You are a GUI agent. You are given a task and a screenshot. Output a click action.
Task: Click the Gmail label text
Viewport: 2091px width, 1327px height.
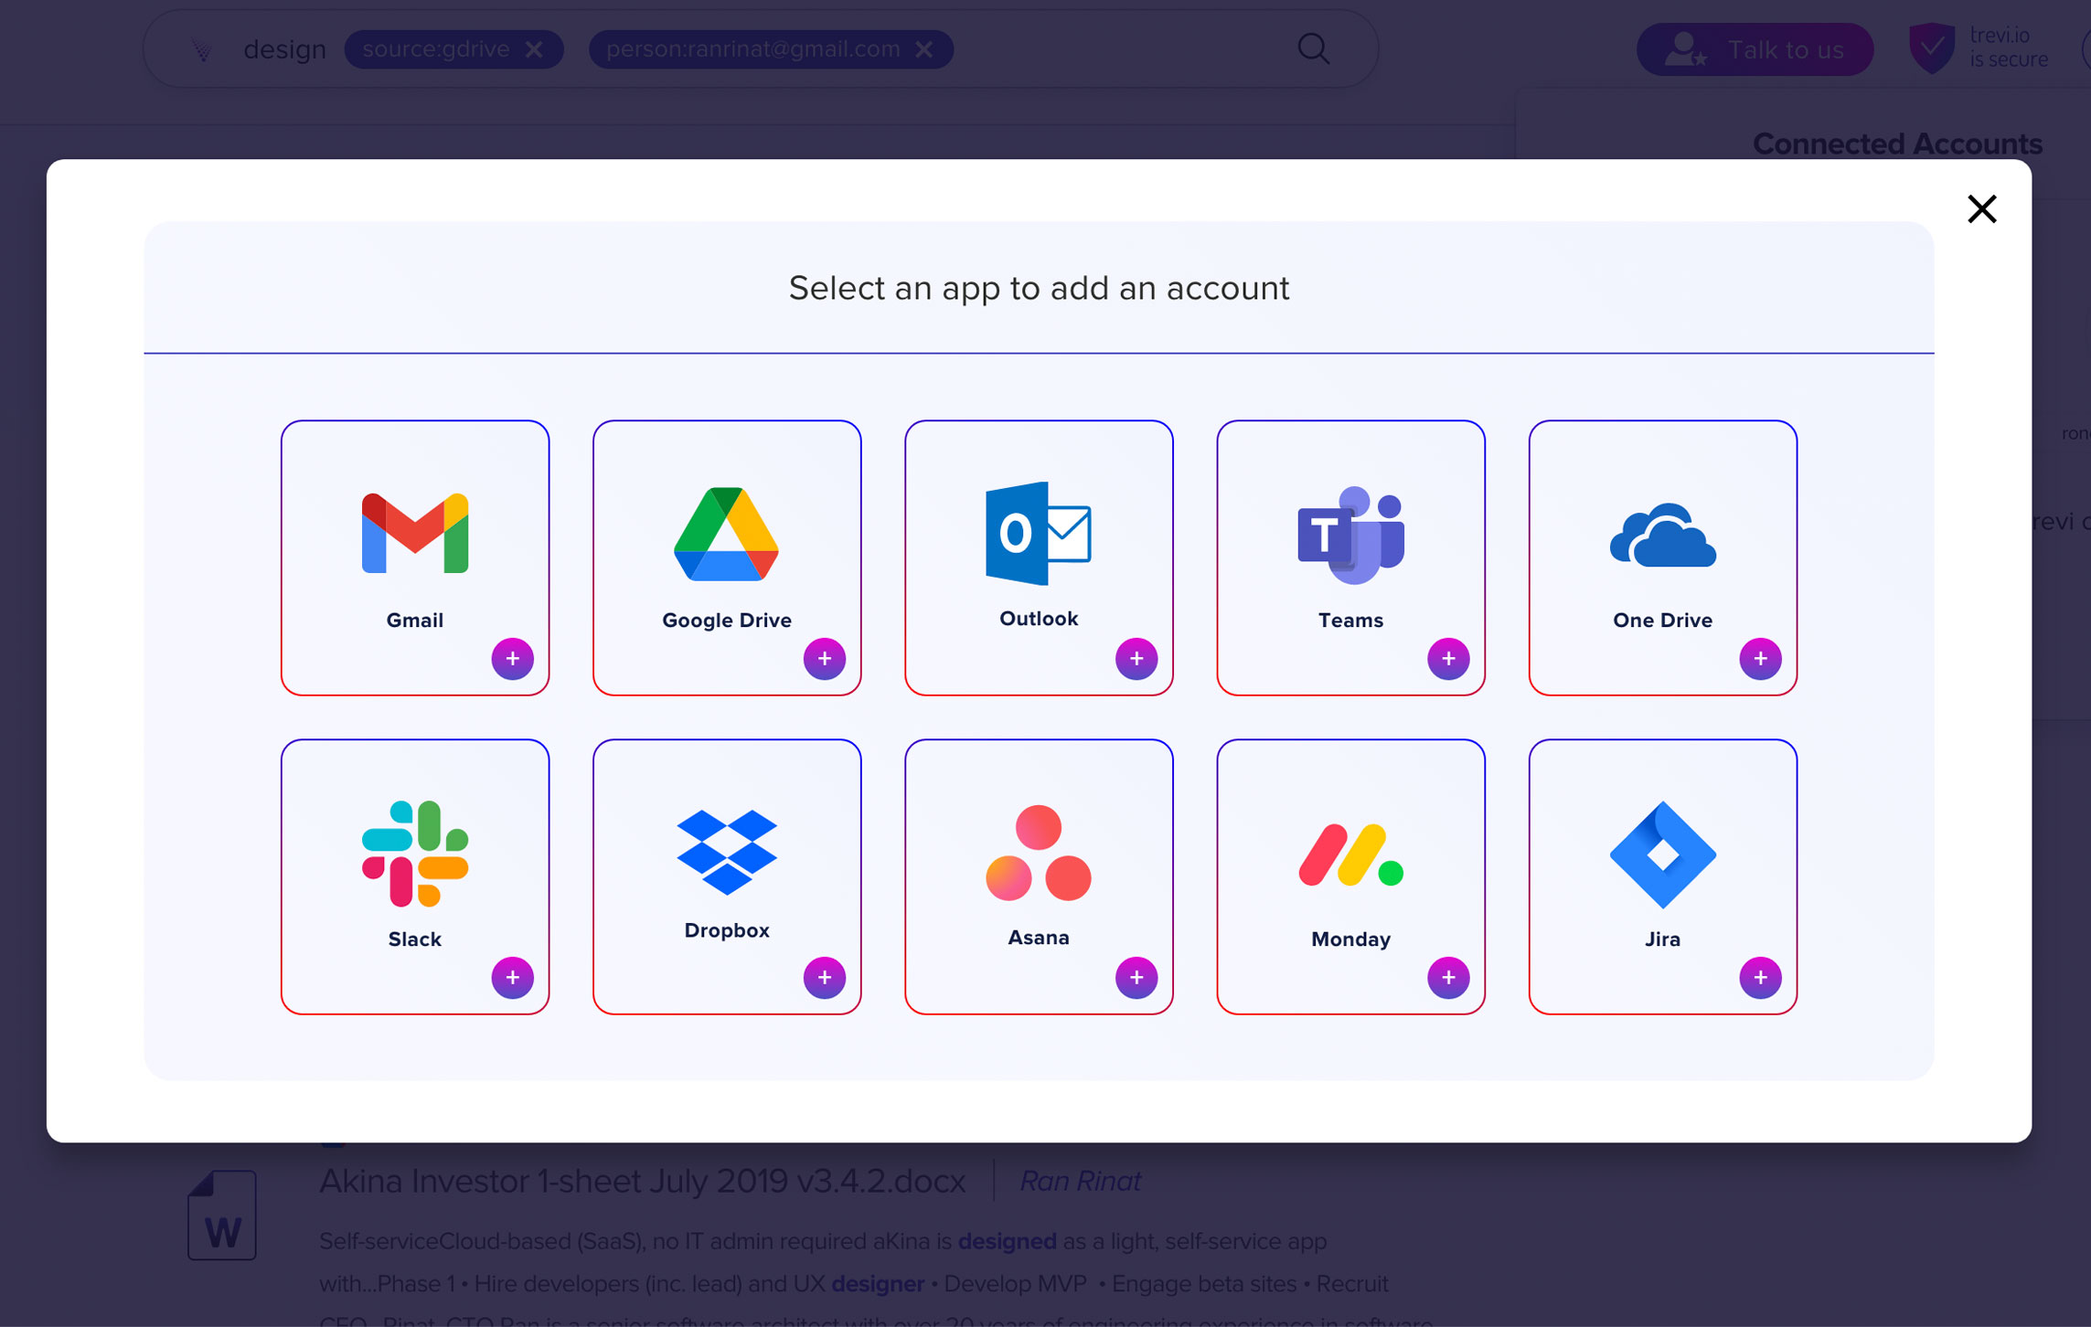(415, 621)
